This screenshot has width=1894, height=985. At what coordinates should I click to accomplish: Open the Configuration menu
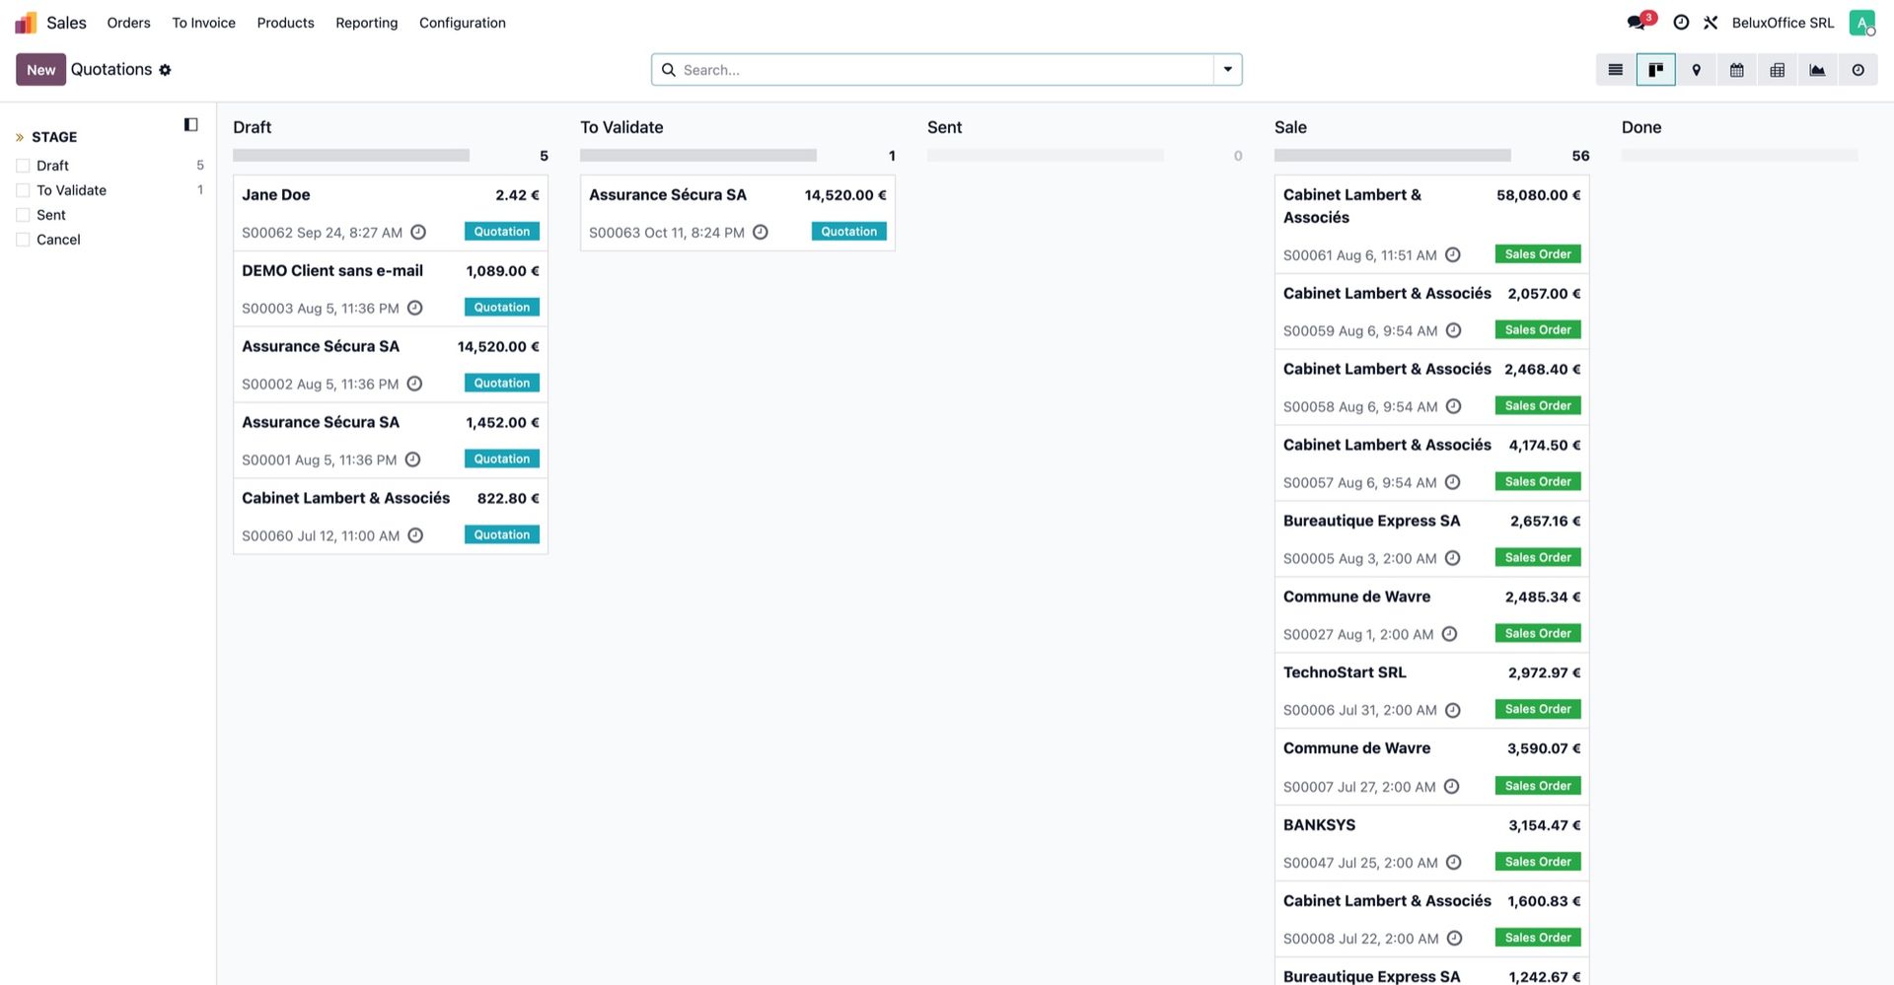(x=463, y=23)
